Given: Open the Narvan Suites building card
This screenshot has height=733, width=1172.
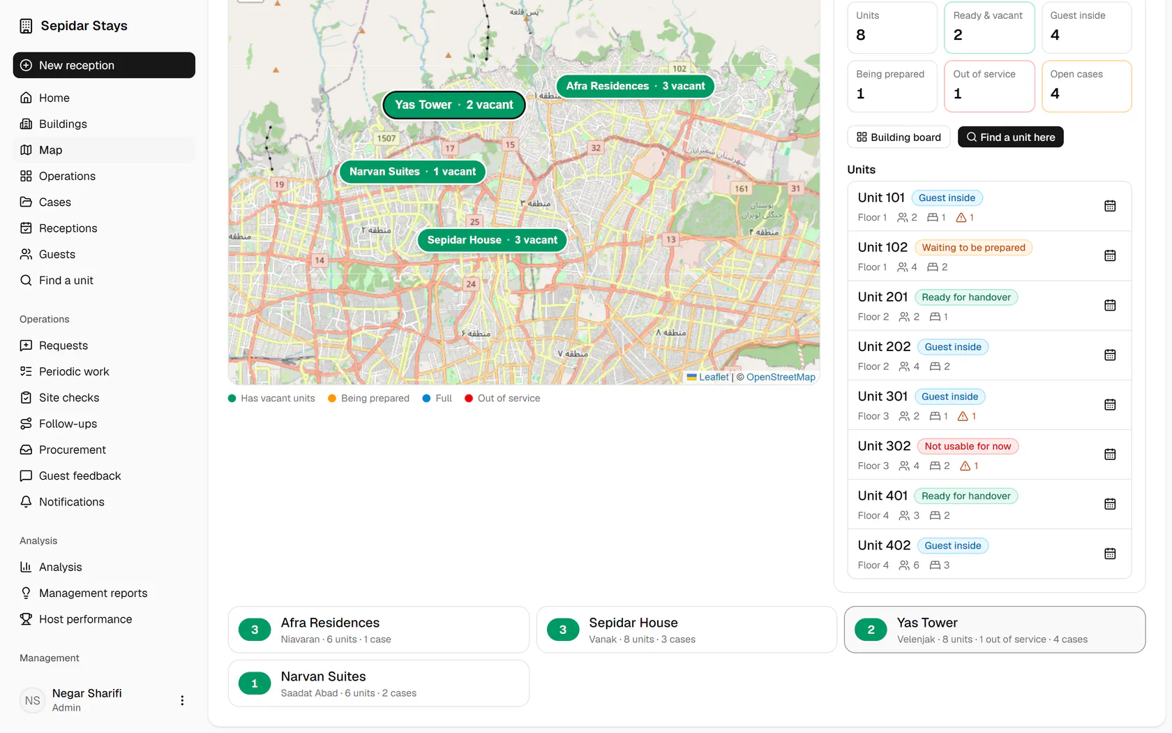Looking at the screenshot, I should click(379, 683).
